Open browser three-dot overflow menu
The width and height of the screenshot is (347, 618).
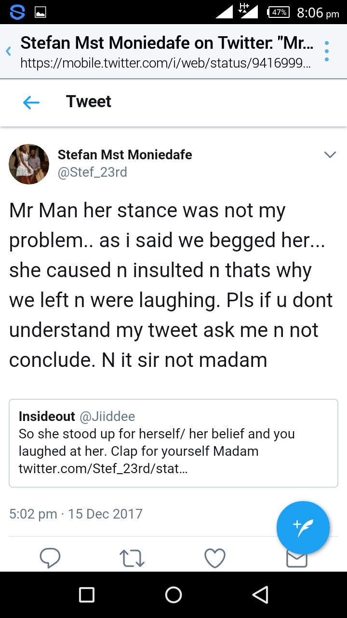327,51
